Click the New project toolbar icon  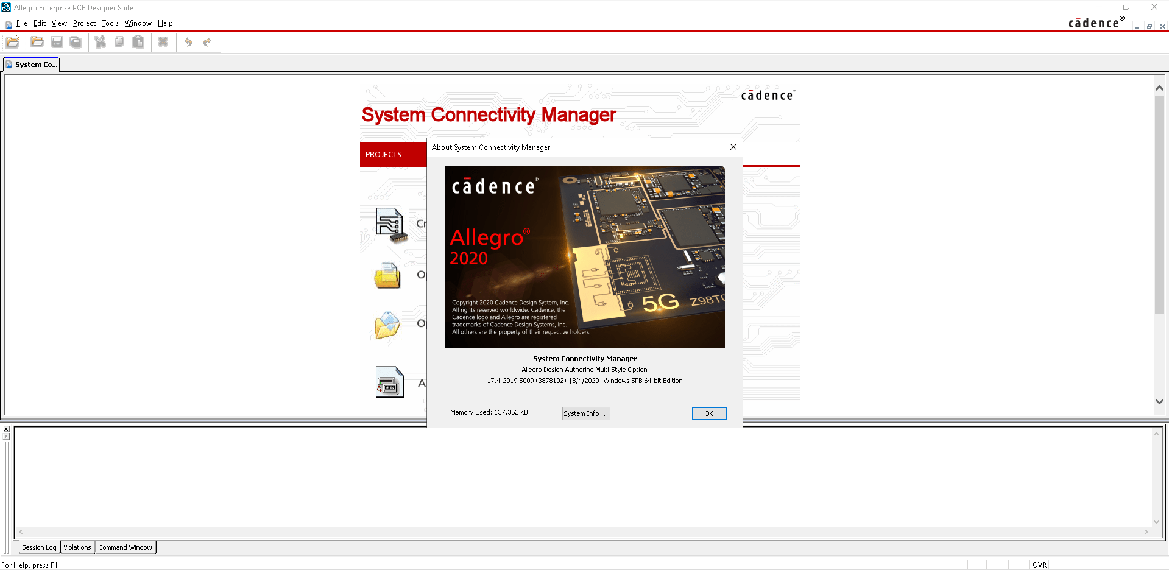pos(13,42)
